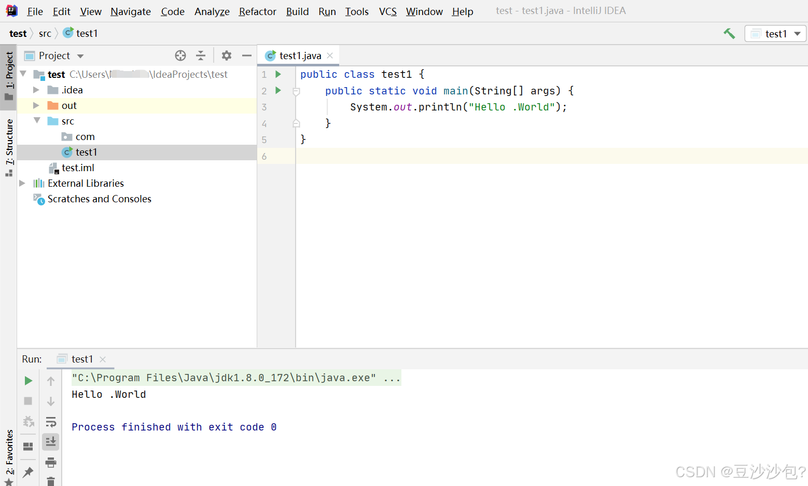Image resolution: width=808 pixels, height=486 pixels.
Task: Click test1 breadcrumb in navigation bar
Action: click(80, 33)
